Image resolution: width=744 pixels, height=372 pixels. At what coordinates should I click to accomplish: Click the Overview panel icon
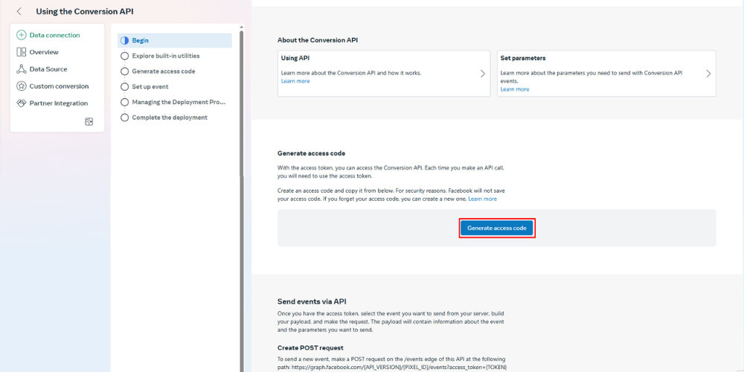(x=22, y=52)
